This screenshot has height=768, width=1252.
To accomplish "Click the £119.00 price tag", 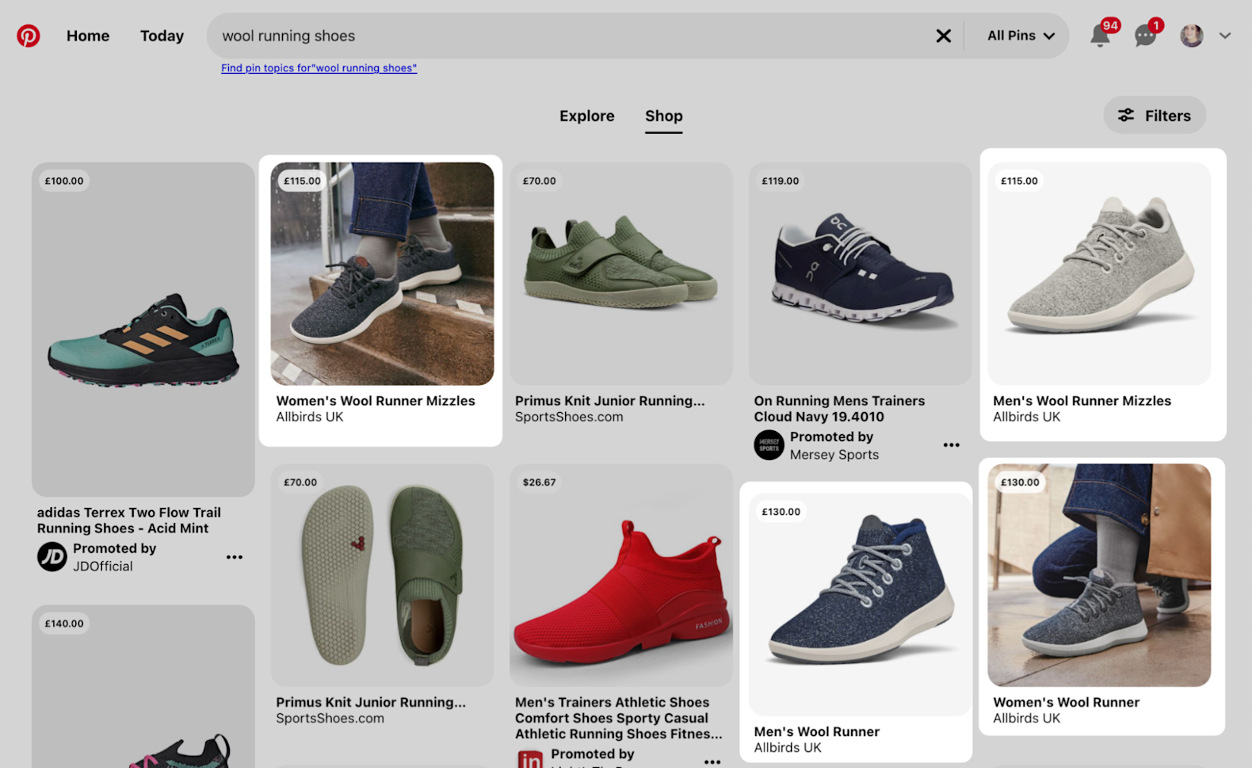I will [780, 181].
